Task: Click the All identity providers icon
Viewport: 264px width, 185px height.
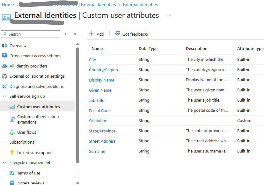Action: tap(4, 66)
